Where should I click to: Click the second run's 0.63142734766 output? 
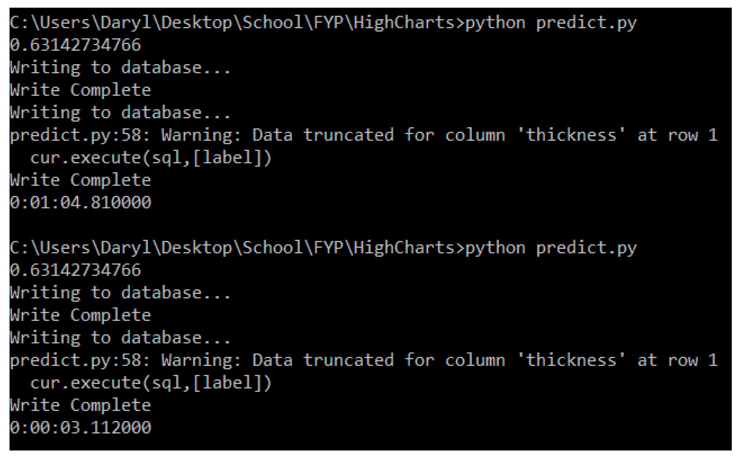(75, 270)
